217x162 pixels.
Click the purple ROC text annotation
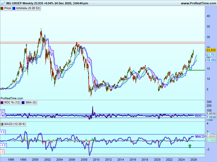point(198,116)
